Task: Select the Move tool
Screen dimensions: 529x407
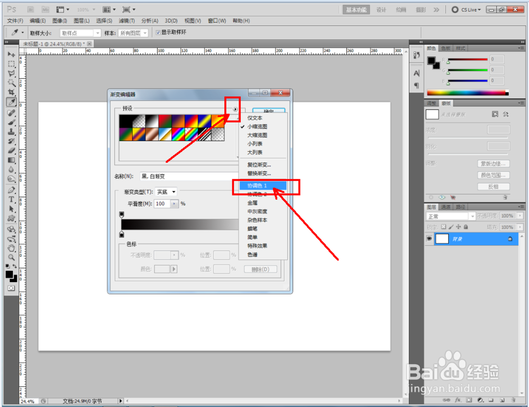Action: 11,54
